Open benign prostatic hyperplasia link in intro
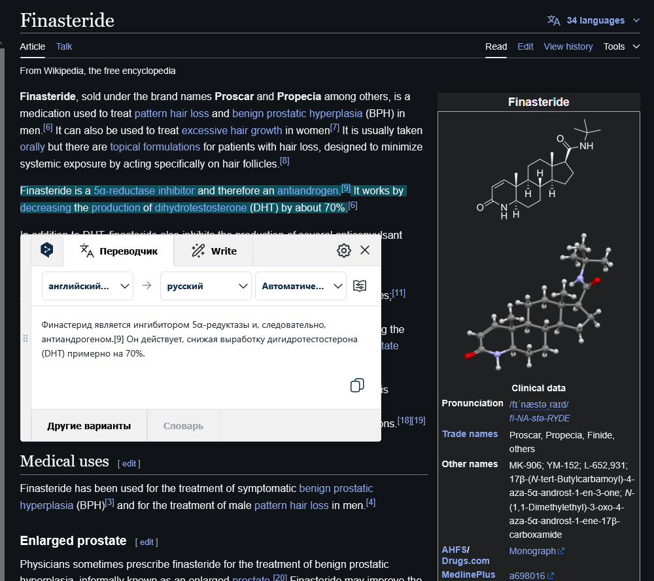Viewport: 654px width, 581px height. pos(297,114)
